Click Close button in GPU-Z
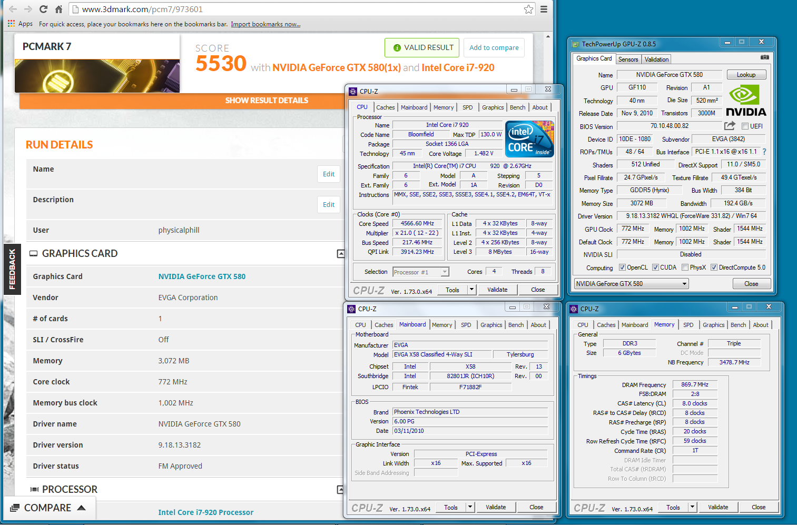 point(751,284)
